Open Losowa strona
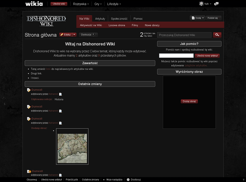This screenshot has height=182, width=246. click(117, 25)
